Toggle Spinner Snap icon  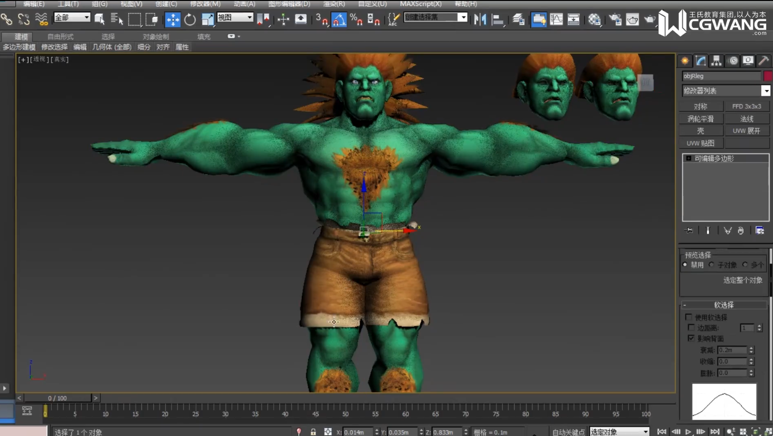tap(373, 19)
